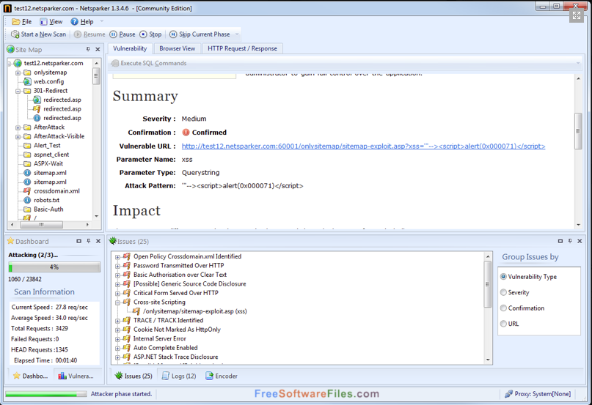Select the web.config file icon
The width and height of the screenshot is (592, 405).
pyautogui.click(x=27, y=81)
